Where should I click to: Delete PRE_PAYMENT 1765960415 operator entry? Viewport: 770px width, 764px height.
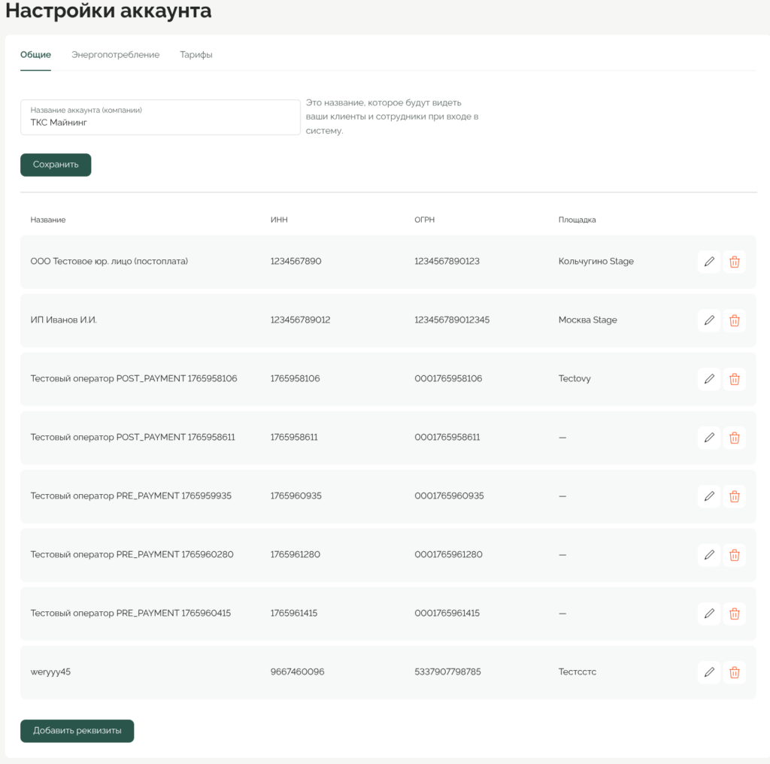tap(735, 614)
